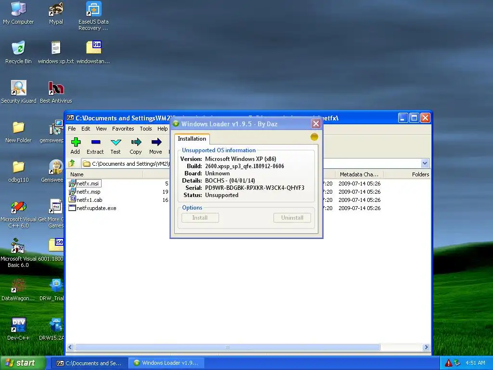
Task: Select the Get More Games icon
Action: click(51, 214)
